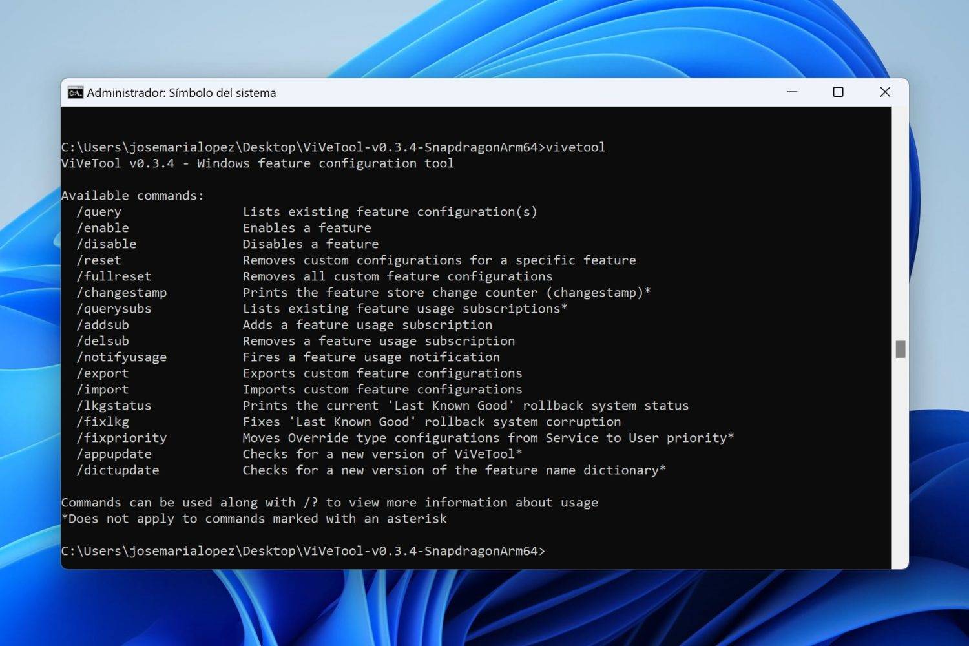Click the '/fixpriority' command text
Screen dimensions: 969x646
(121, 438)
